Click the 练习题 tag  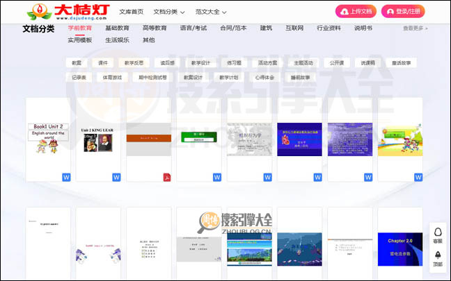(x=234, y=63)
